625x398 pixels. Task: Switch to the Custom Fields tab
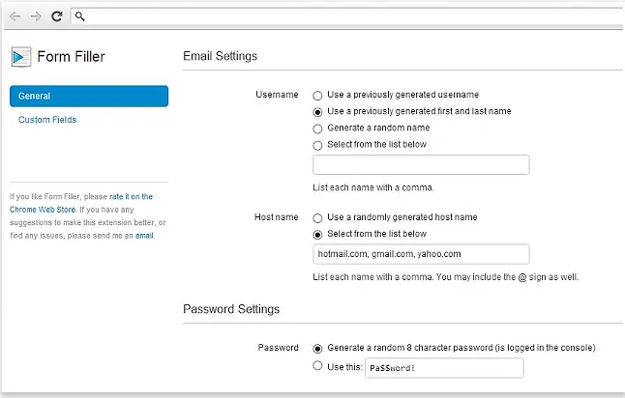point(47,120)
